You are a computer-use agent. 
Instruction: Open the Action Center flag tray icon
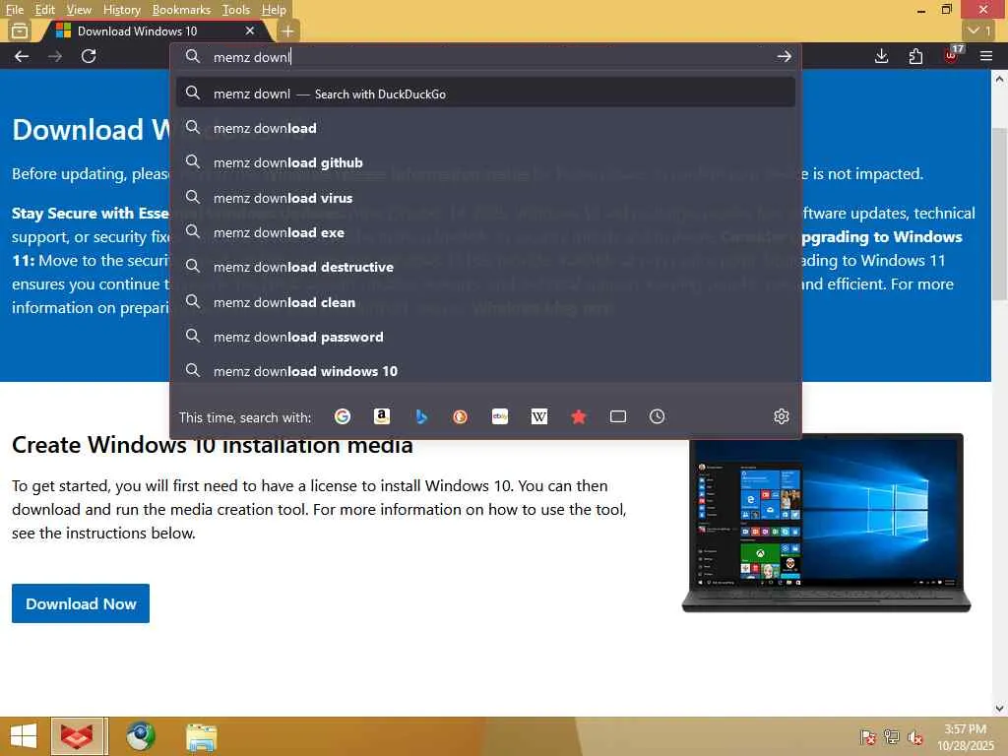pos(867,736)
